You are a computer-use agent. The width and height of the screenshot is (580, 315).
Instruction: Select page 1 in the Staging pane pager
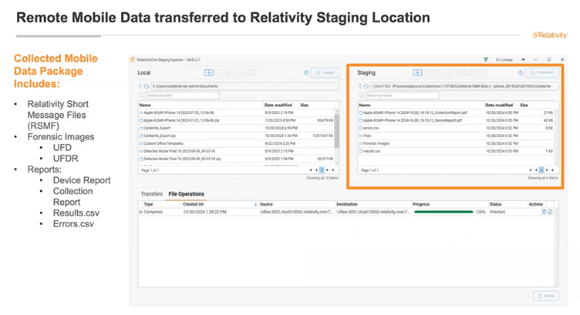541,170
